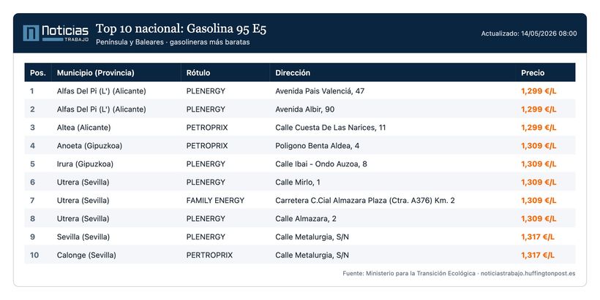Click the PERTROPRIX label in row 10

[x=209, y=255]
